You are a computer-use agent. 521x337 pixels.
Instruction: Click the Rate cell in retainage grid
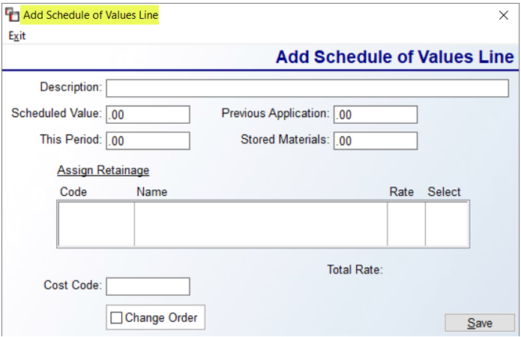tap(406, 224)
